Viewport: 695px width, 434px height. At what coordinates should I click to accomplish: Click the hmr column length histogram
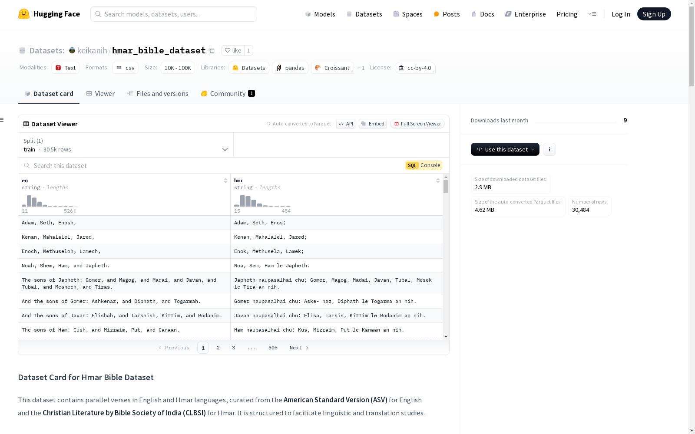coord(262,201)
